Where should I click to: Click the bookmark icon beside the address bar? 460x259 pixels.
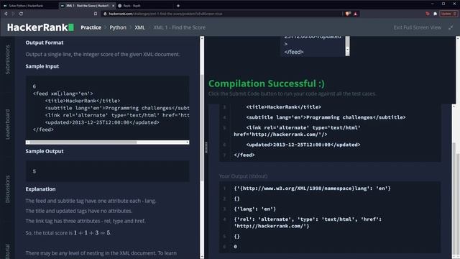[x=96, y=14]
